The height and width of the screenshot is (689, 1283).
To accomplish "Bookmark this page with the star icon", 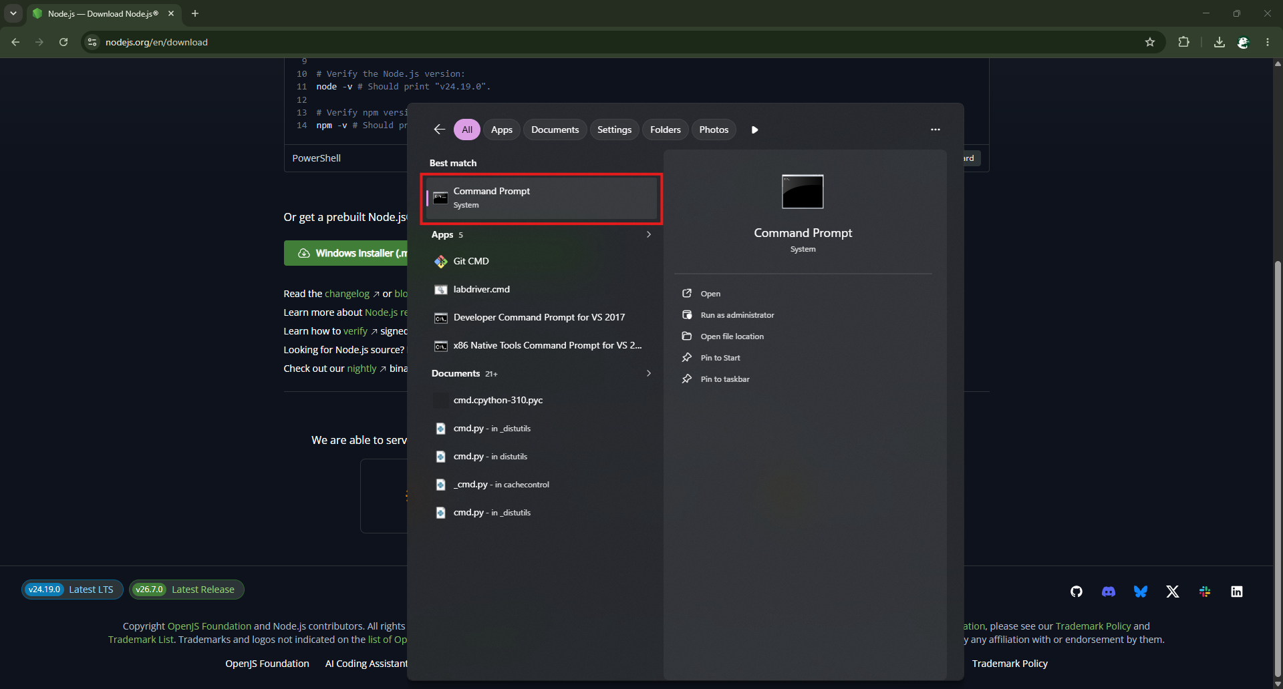I will (x=1150, y=42).
